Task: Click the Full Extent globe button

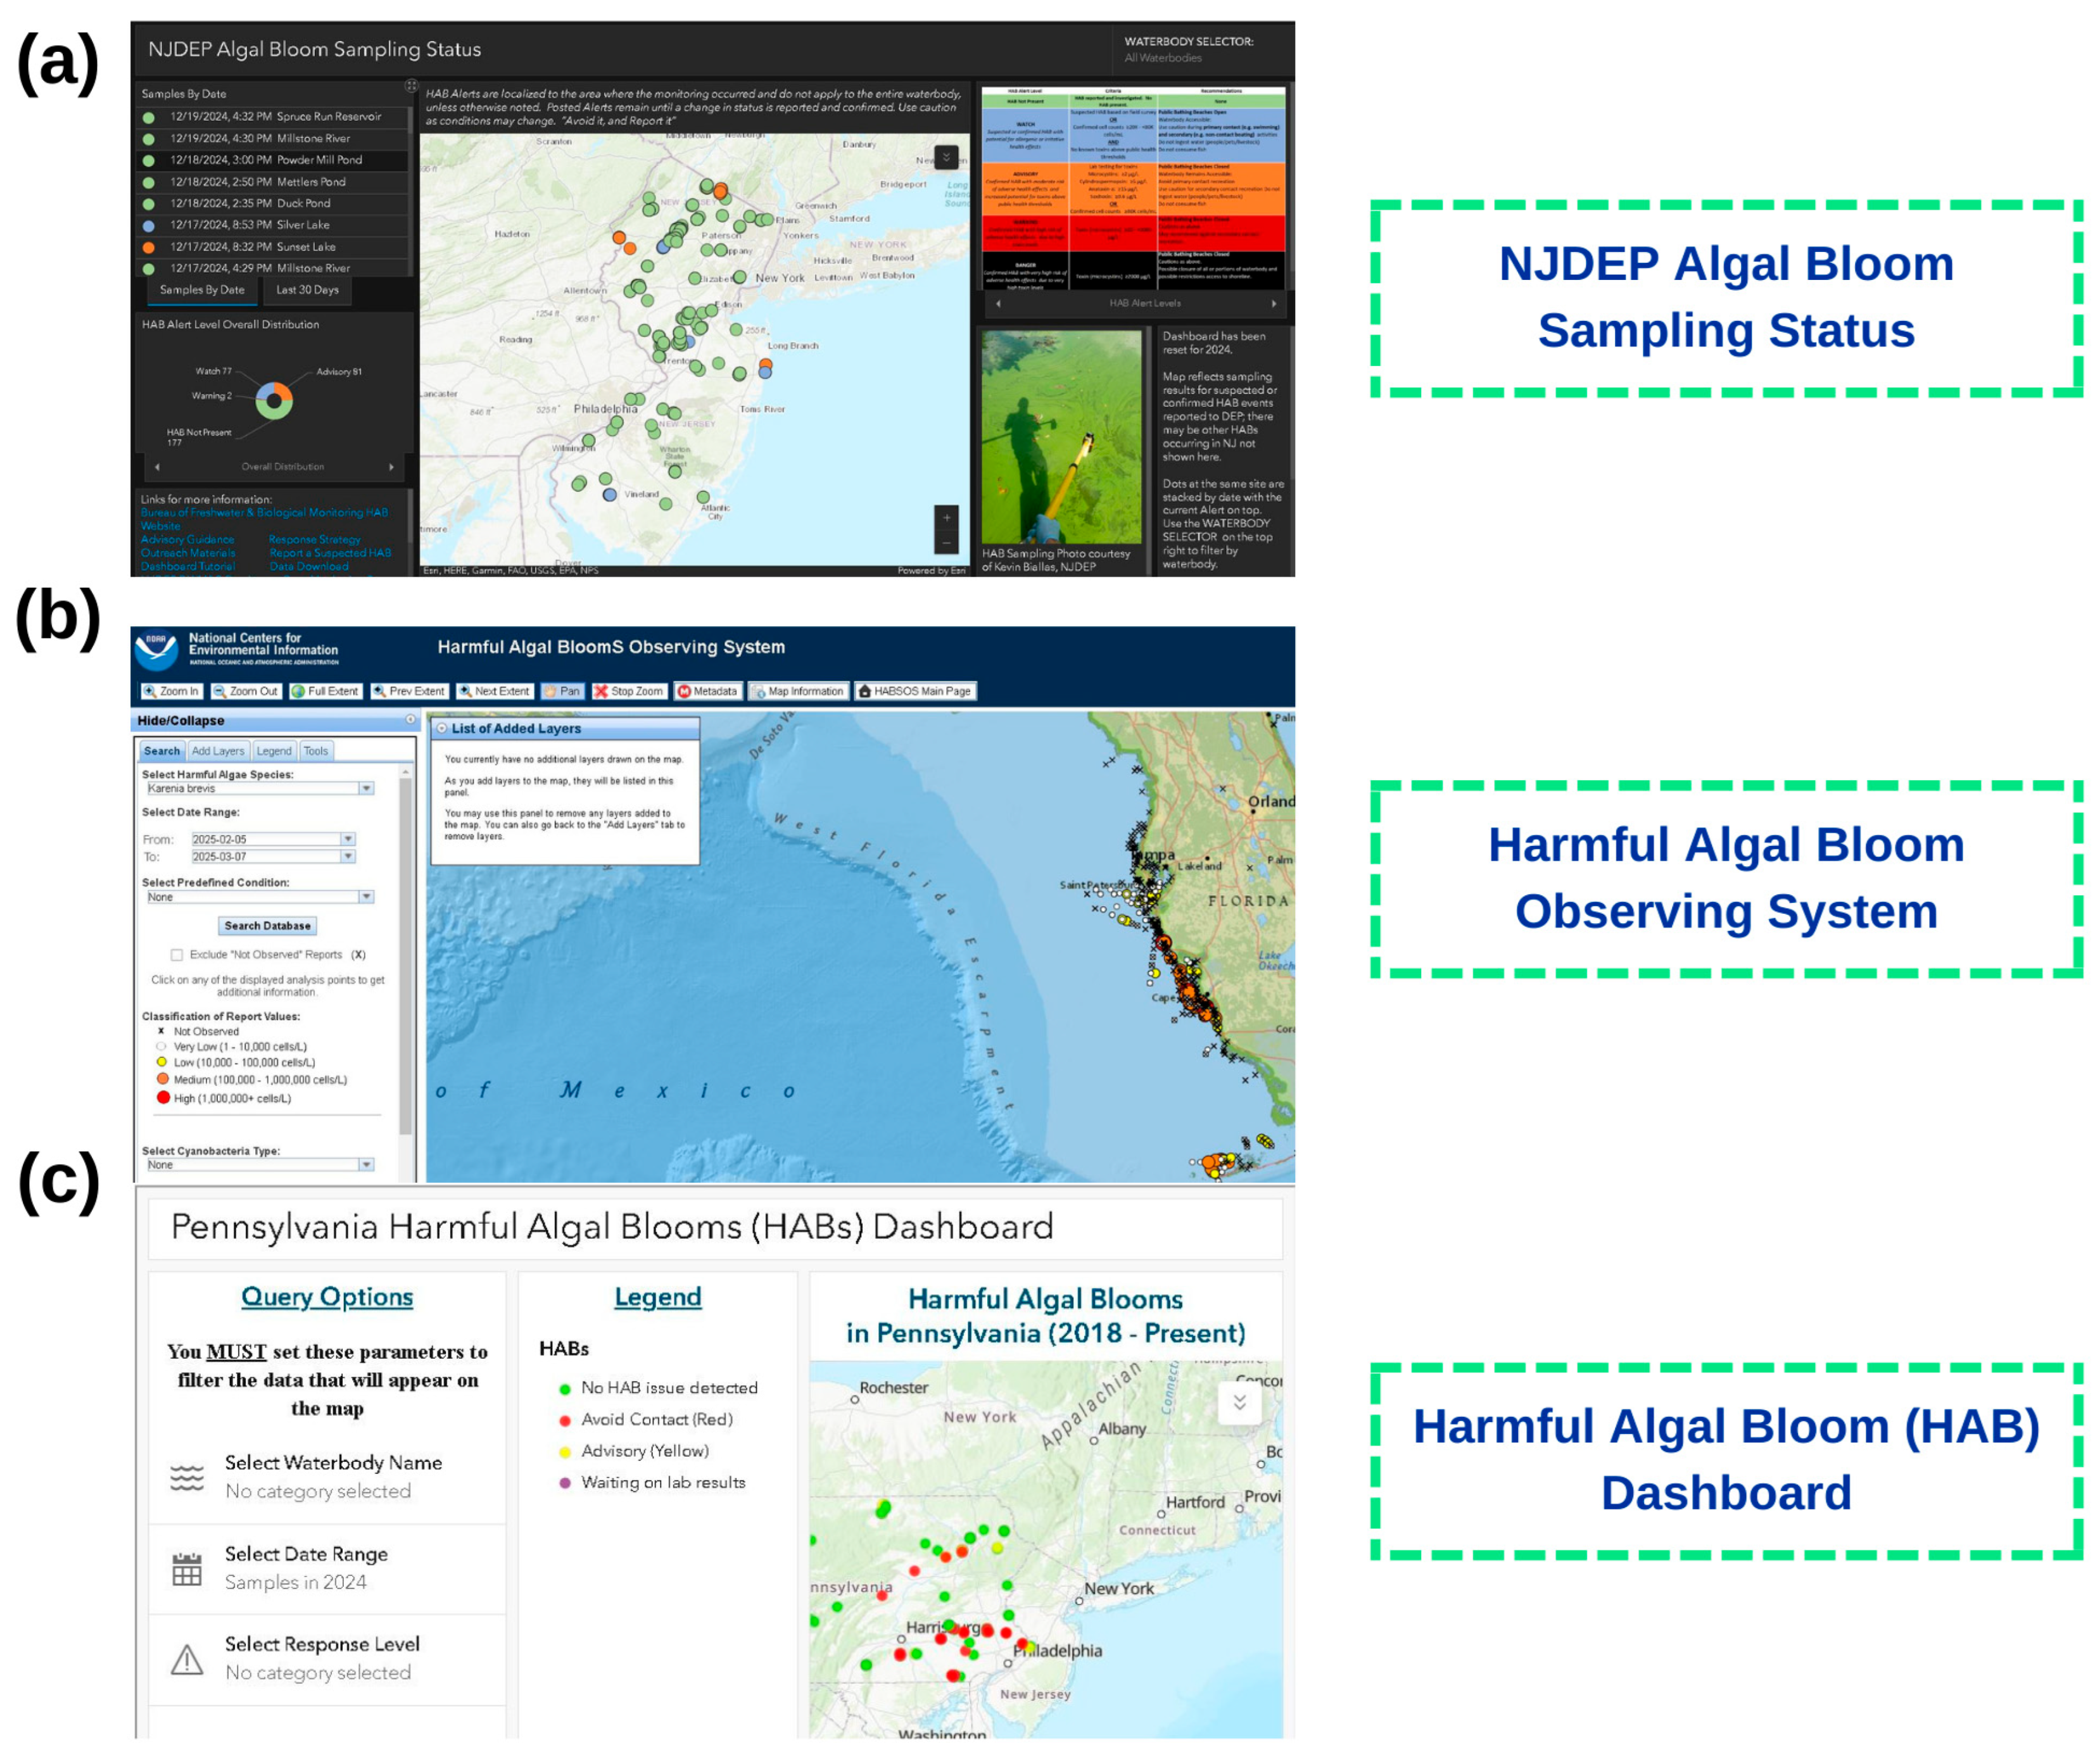Action: 298,691
